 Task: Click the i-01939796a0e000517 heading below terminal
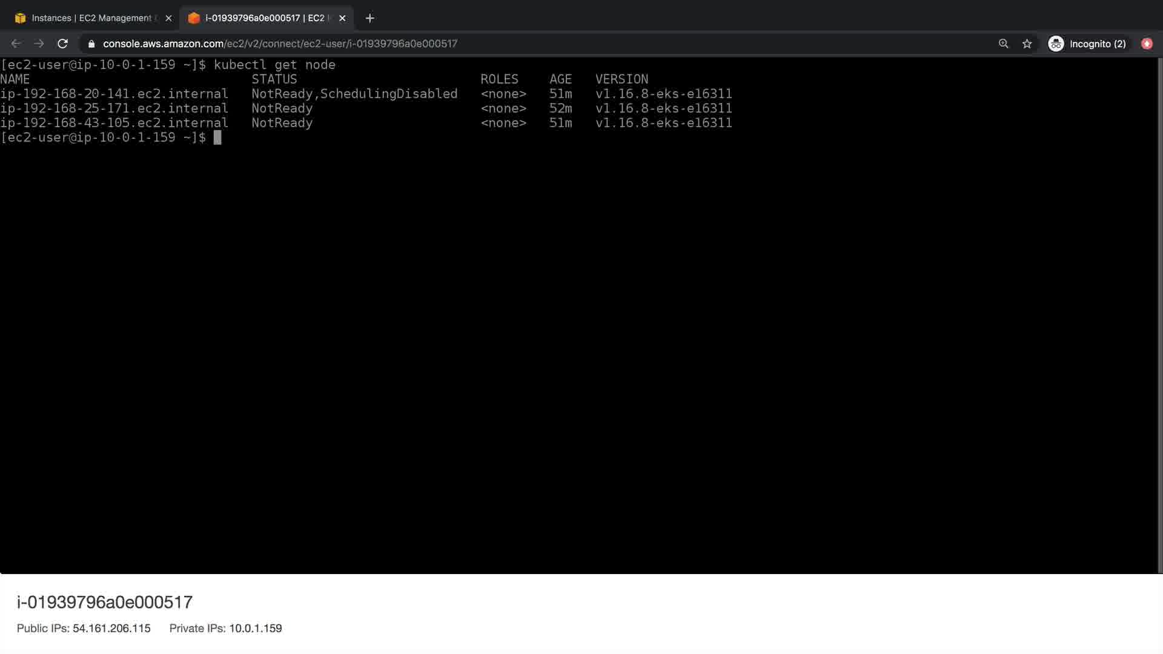pyautogui.click(x=105, y=602)
